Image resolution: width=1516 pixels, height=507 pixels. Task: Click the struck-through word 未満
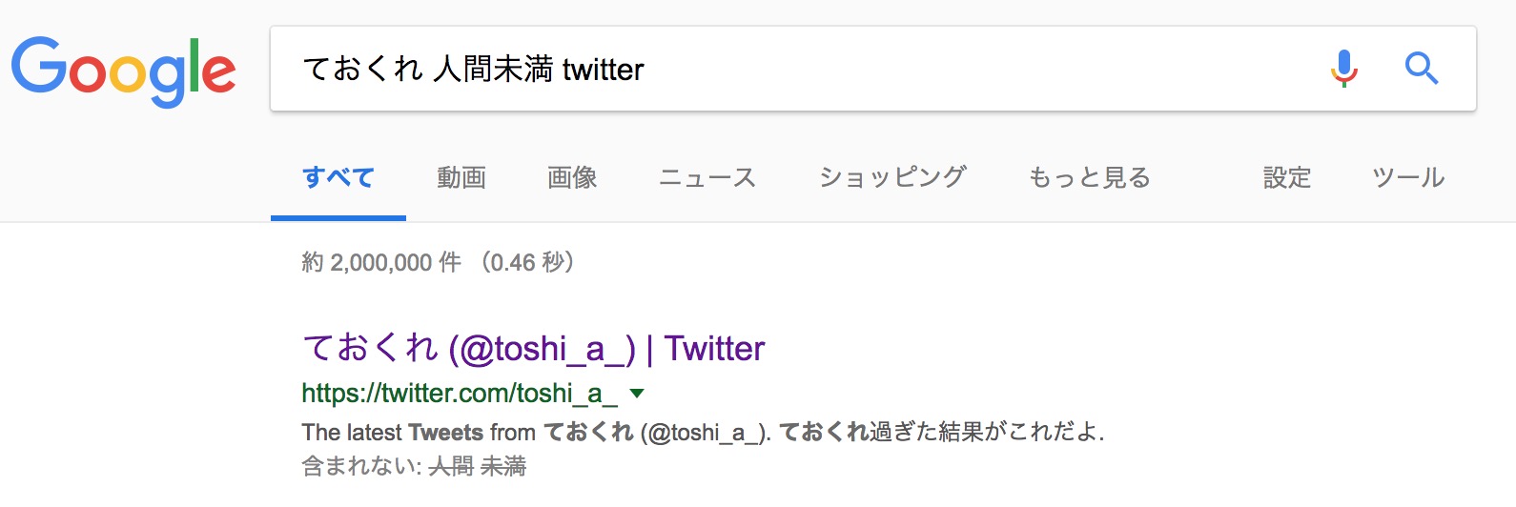tap(503, 467)
